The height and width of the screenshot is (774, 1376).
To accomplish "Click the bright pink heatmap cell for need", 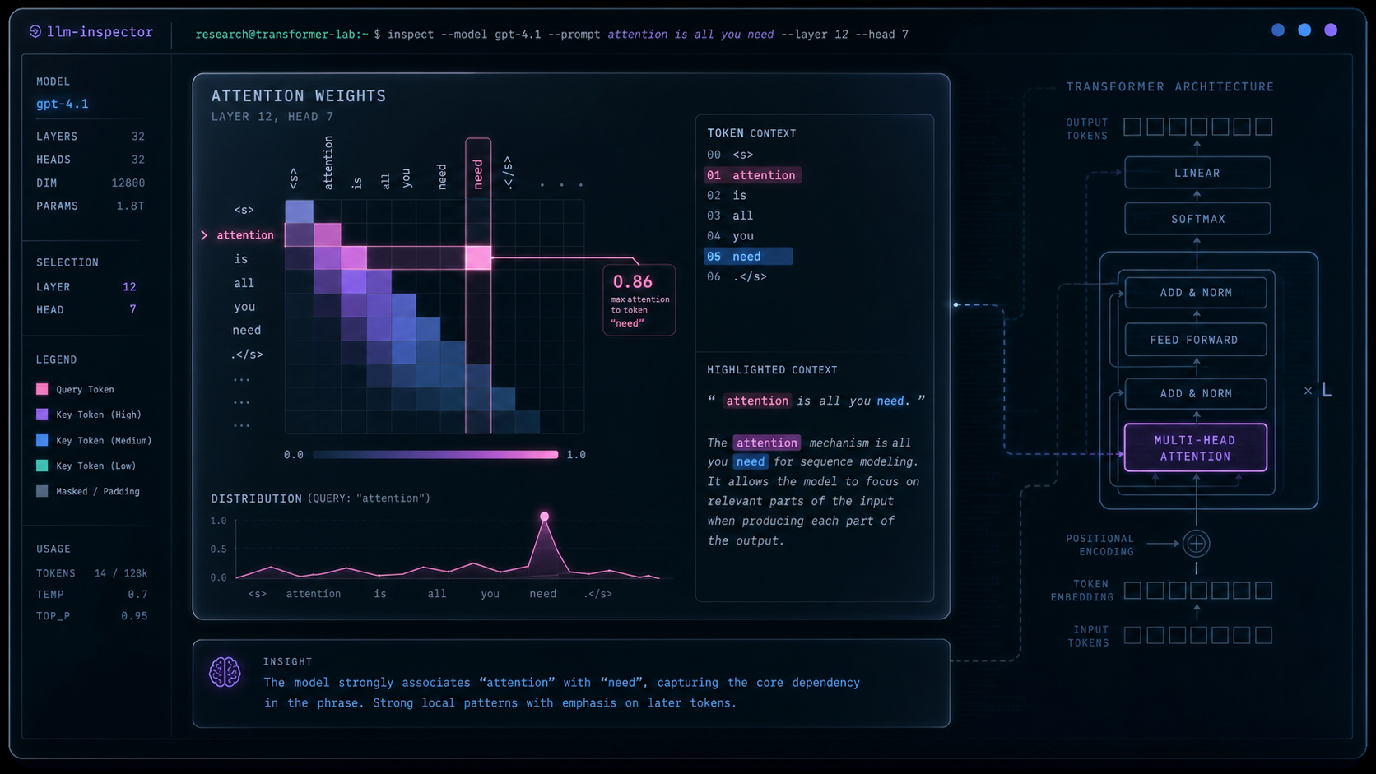I will pos(478,257).
